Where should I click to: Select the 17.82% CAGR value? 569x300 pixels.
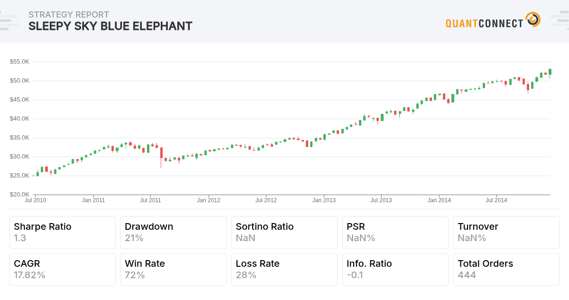(x=29, y=275)
